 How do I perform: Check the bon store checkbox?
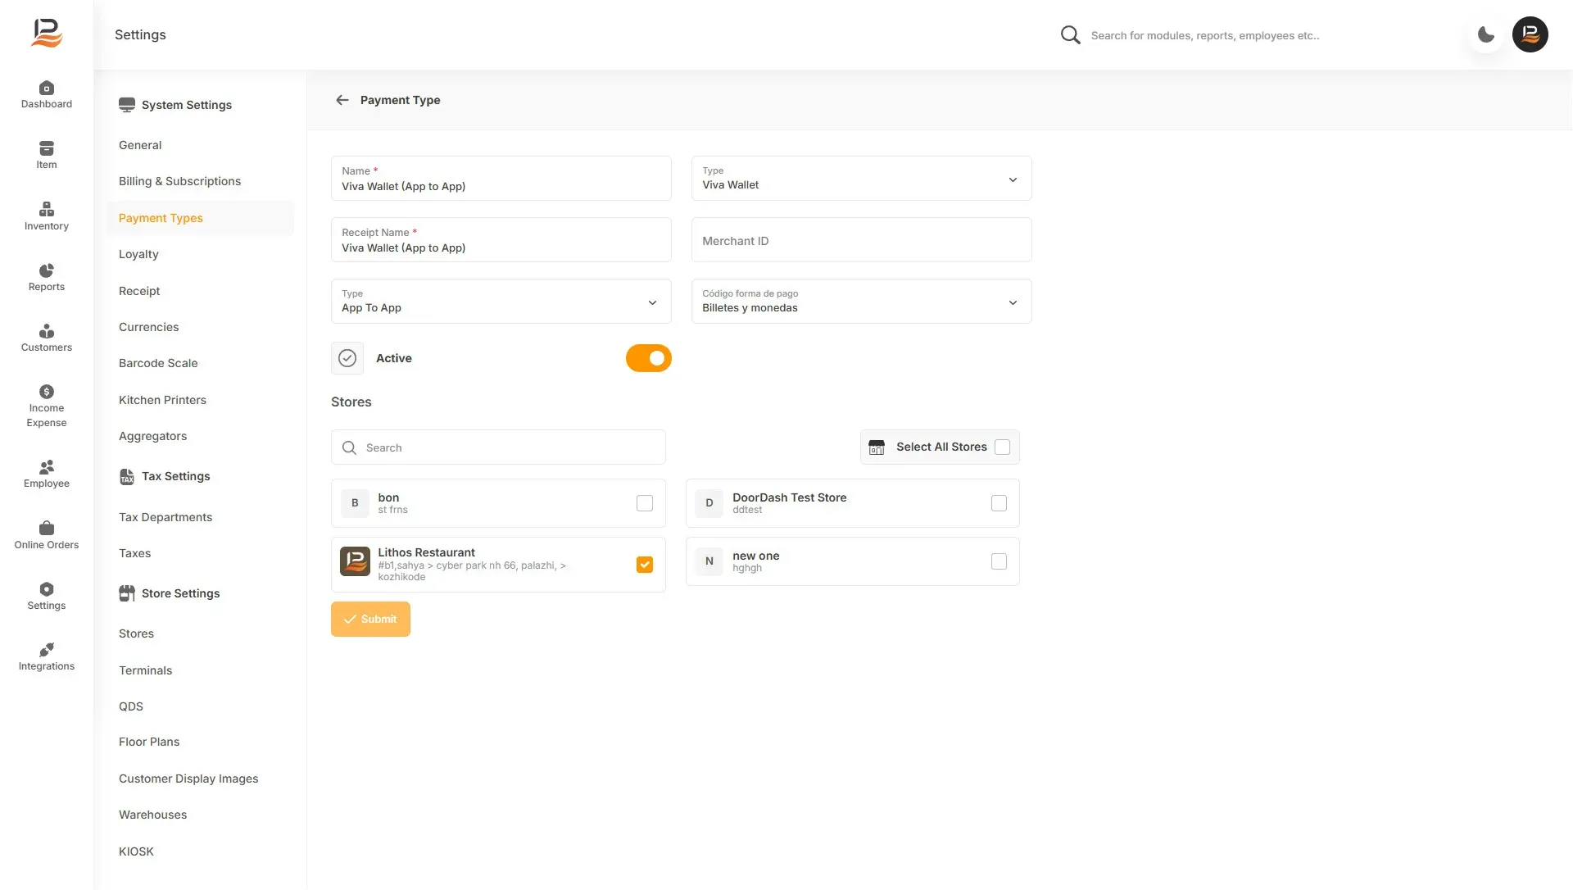point(645,503)
